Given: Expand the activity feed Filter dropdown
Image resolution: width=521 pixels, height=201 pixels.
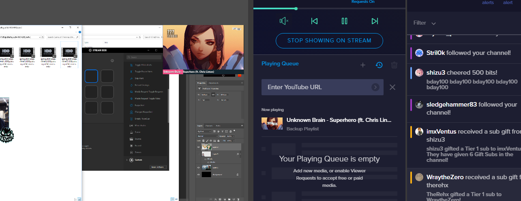Looking at the screenshot, I should pyautogui.click(x=425, y=23).
